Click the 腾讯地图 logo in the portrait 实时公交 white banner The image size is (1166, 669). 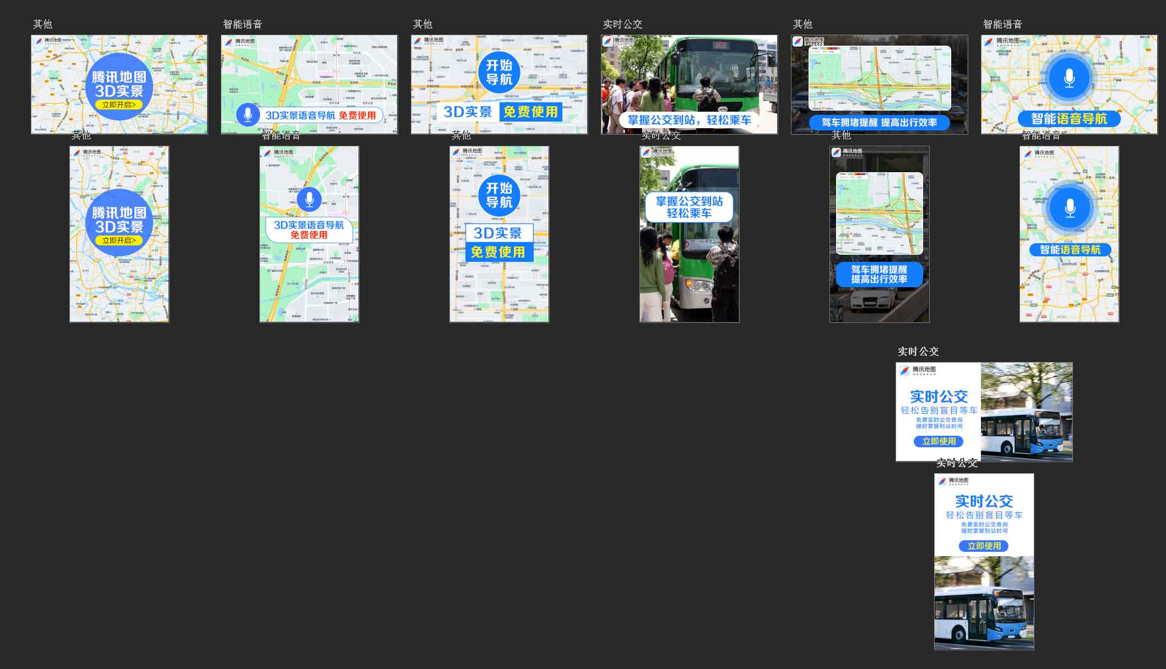[953, 481]
